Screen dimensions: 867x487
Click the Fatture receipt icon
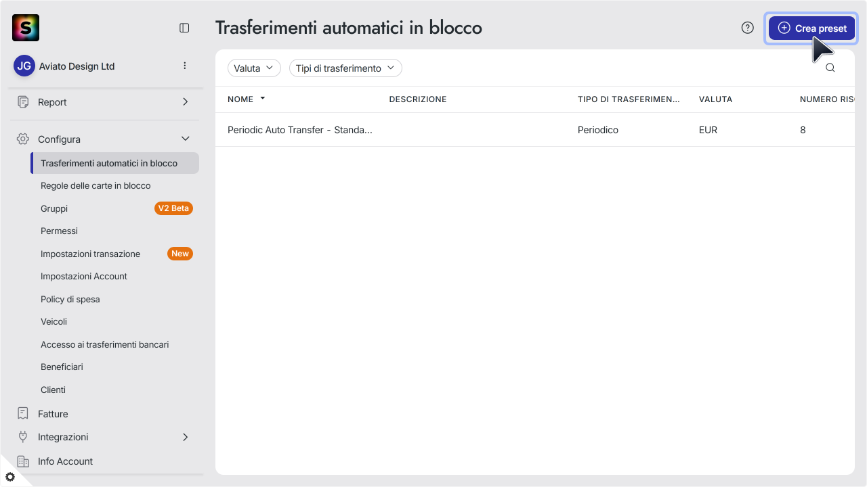click(x=23, y=413)
